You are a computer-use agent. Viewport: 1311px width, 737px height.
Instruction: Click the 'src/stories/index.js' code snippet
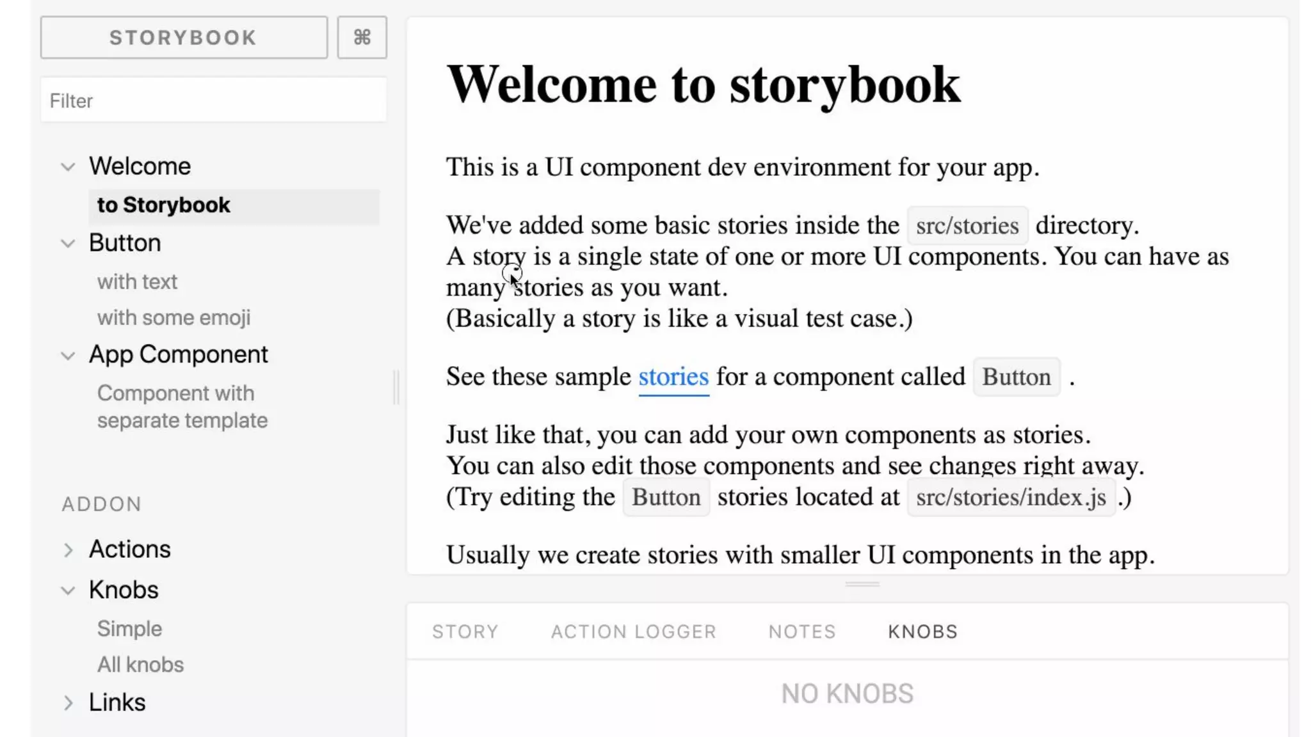tap(1011, 497)
